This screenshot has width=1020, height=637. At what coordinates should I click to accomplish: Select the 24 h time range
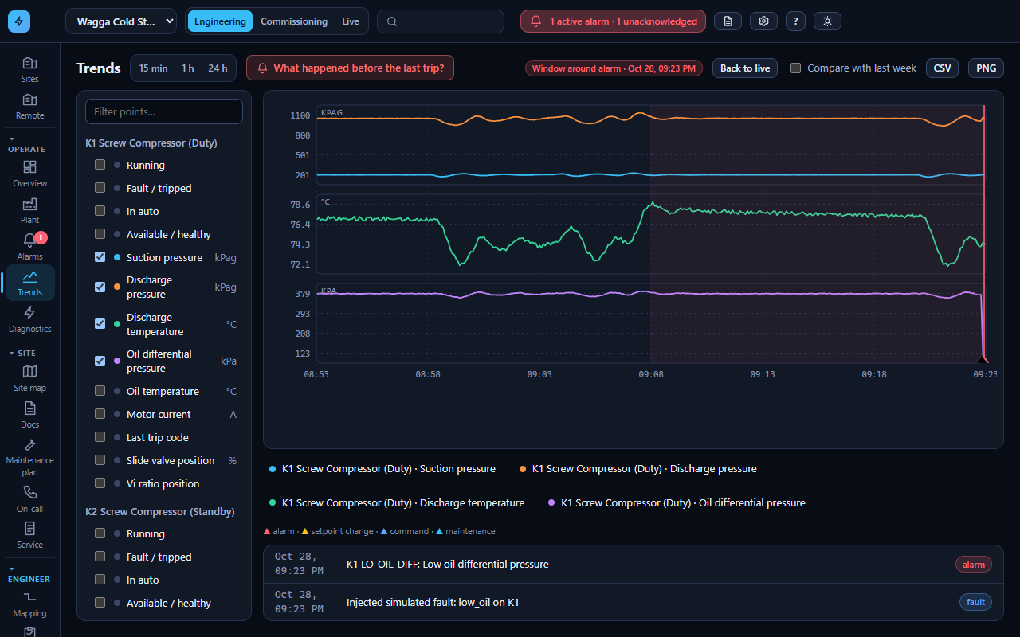(218, 68)
